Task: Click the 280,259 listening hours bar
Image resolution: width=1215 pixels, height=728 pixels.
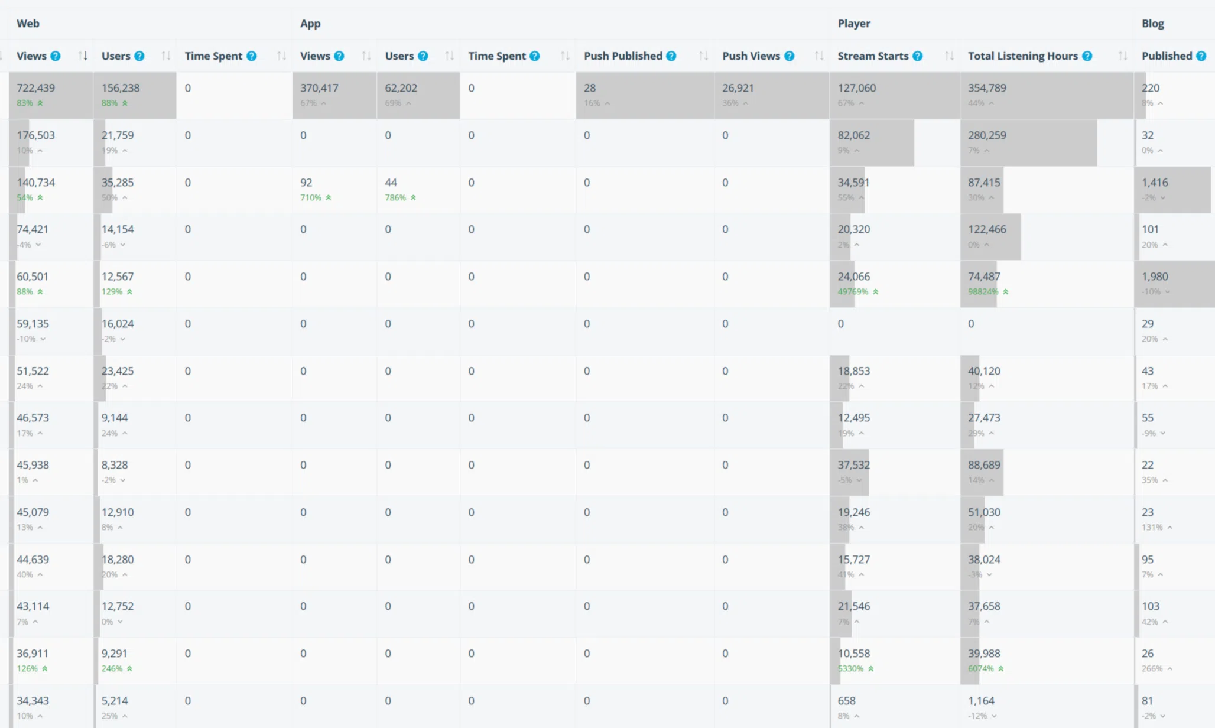Action: point(1028,142)
